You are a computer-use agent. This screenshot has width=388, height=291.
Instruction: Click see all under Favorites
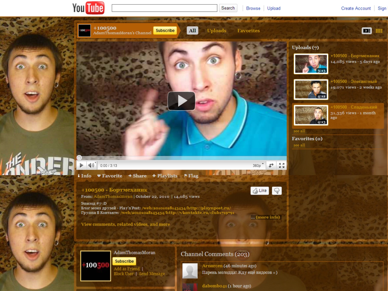(x=299, y=145)
